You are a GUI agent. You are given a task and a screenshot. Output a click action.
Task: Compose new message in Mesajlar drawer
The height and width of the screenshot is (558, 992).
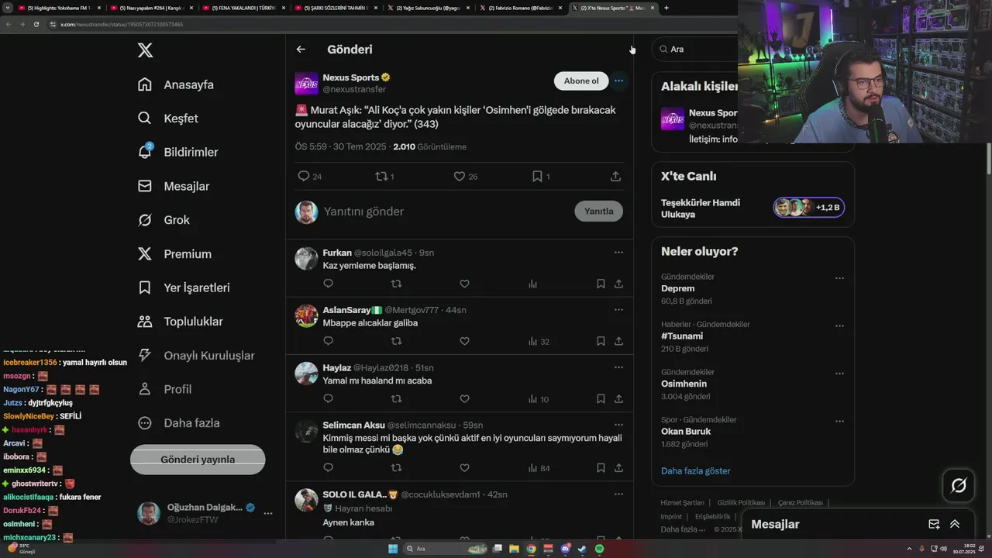[x=934, y=524]
